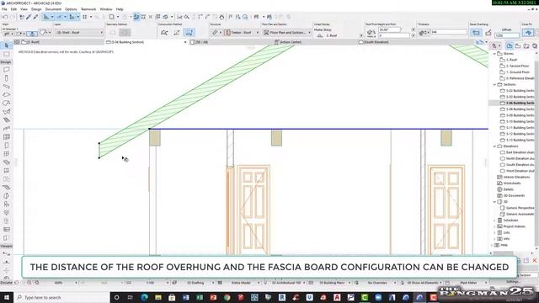
Task: Toggle the Guide Lines toolbar icon
Action: [x=46, y=17]
